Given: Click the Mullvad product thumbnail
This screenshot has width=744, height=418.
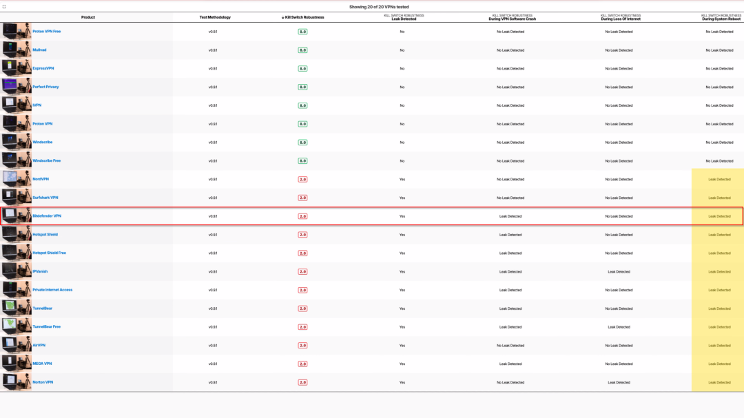Looking at the screenshot, I should tap(17, 50).
